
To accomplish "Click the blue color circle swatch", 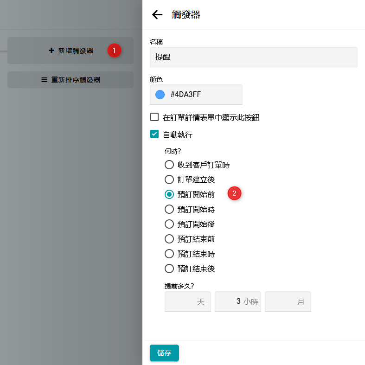I will tap(160, 95).
